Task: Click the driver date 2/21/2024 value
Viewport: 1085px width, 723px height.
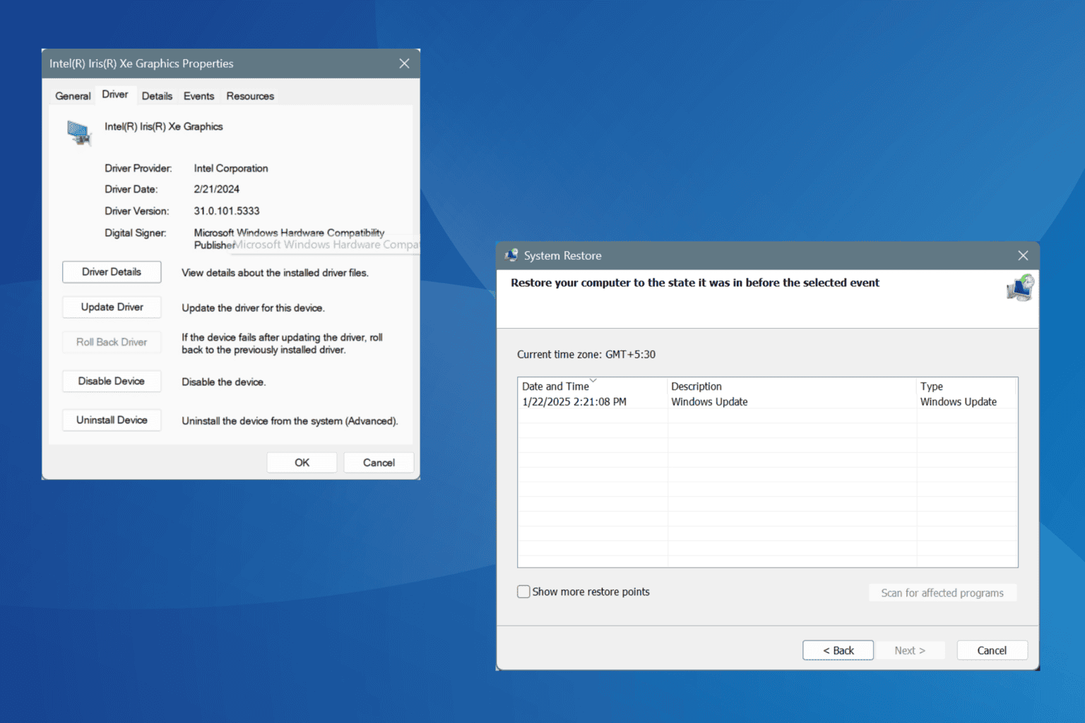Action: [x=217, y=189]
